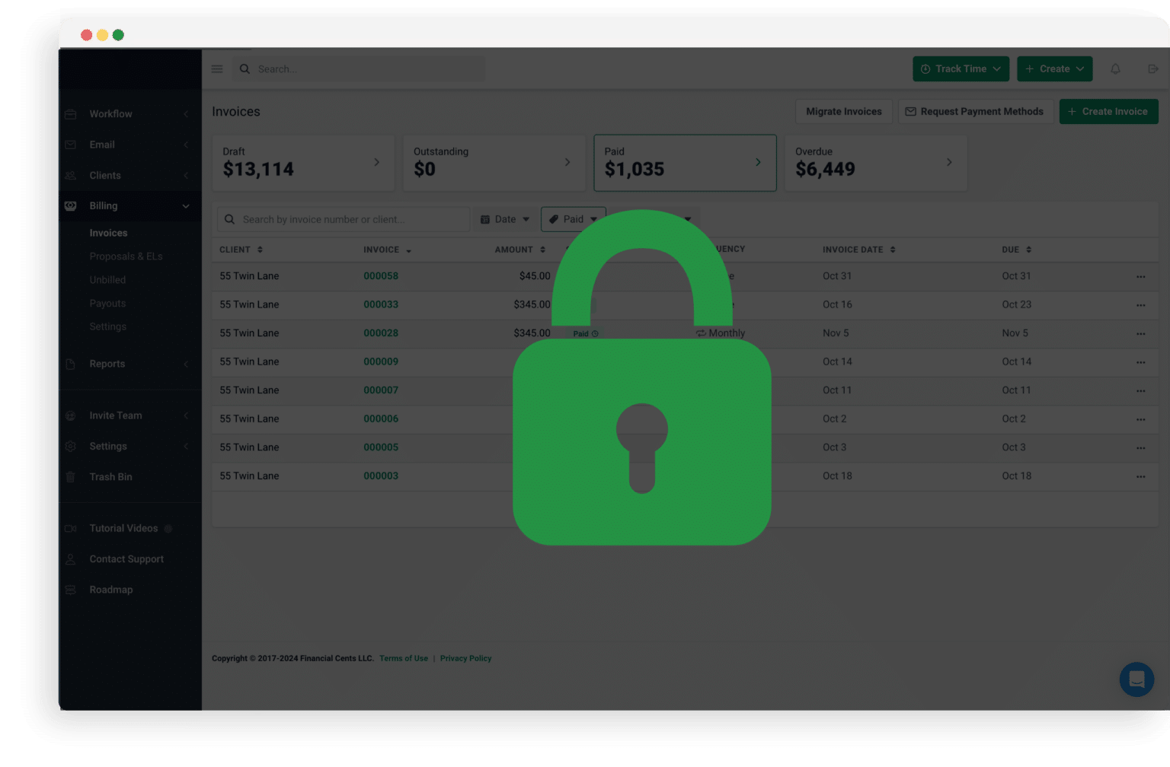Screen dimensions: 1170x767
Task: Click the logout icon in the top bar
Action: pos(1153,69)
